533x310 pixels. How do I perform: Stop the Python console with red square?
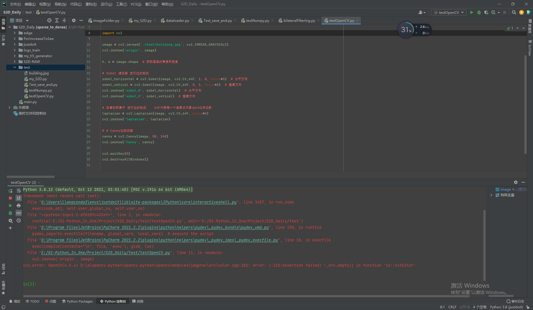point(10,198)
